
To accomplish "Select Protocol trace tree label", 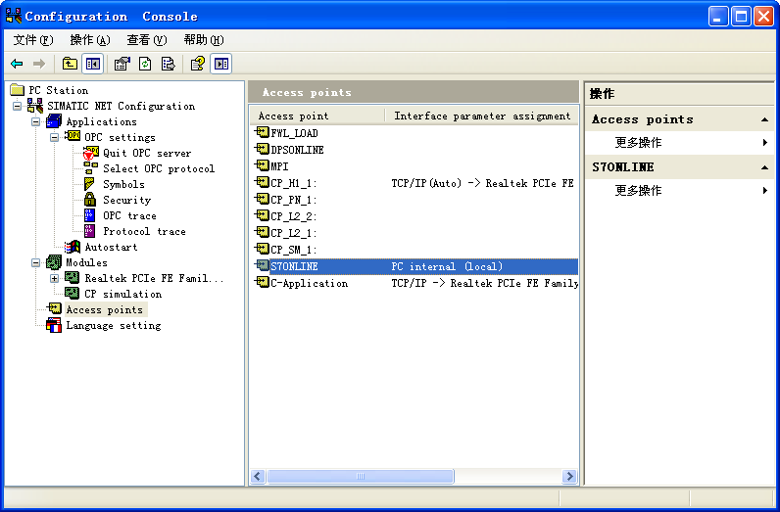I will click(144, 231).
